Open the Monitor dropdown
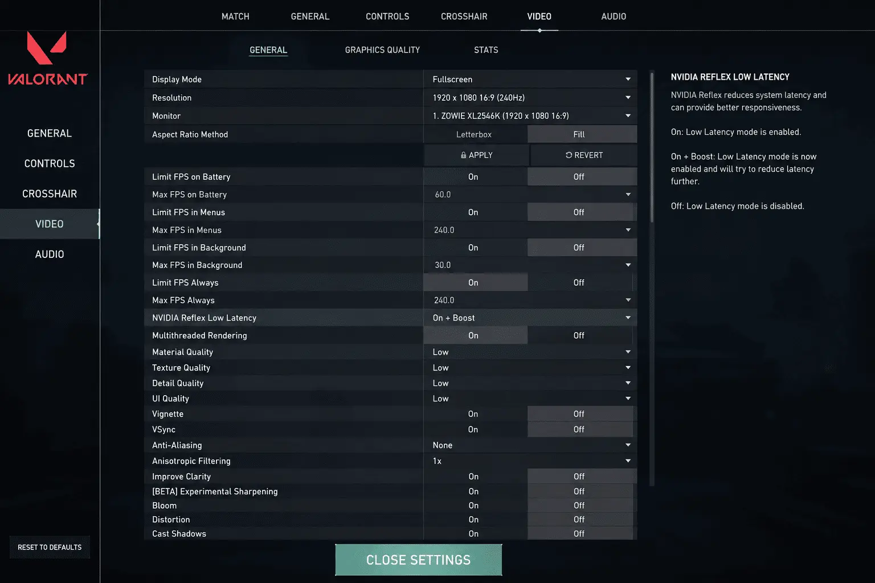875x583 pixels. [x=530, y=116]
